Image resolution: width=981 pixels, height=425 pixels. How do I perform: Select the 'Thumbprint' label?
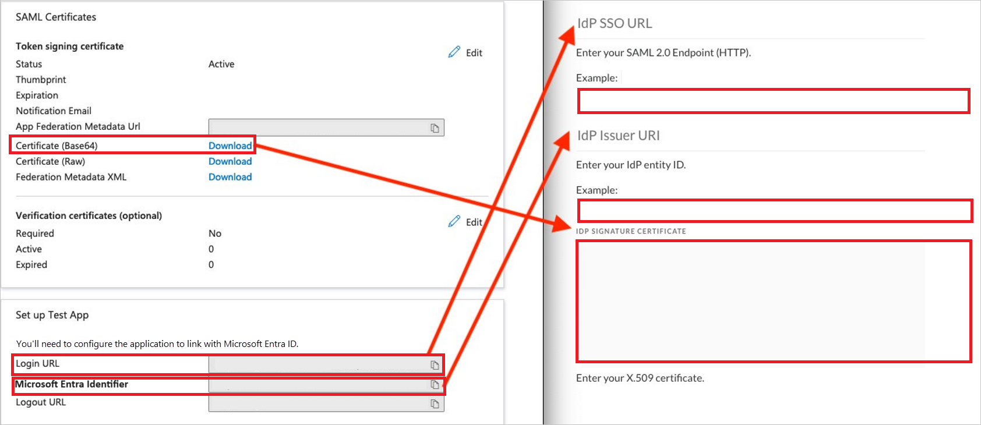(41, 80)
